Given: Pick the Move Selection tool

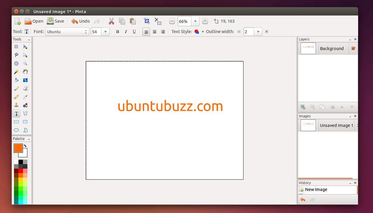Looking at the screenshot, I should [x=25, y=55].
